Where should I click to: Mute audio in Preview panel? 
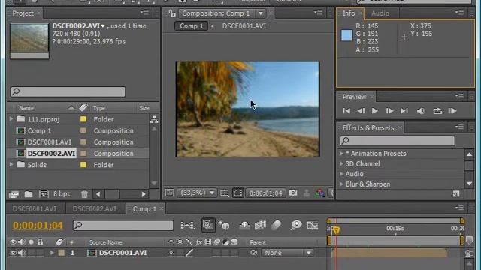coord(421,111)
